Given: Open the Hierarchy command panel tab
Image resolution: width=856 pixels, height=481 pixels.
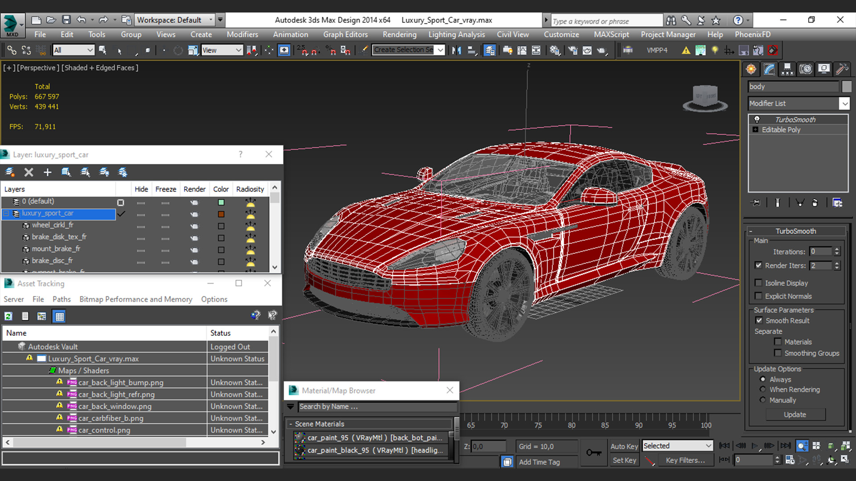Looking at the screenshot, I should coord(787,69).
